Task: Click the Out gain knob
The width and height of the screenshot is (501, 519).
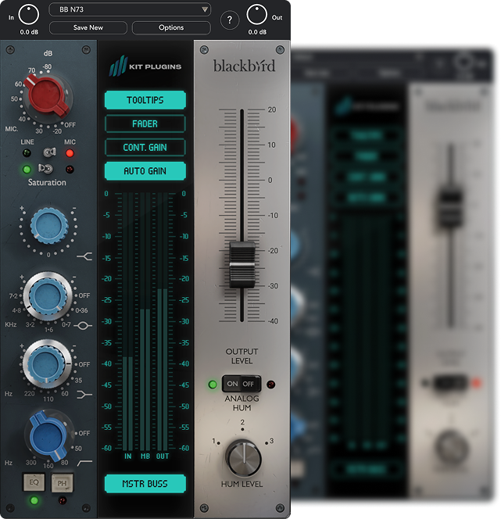Action: 258,14
